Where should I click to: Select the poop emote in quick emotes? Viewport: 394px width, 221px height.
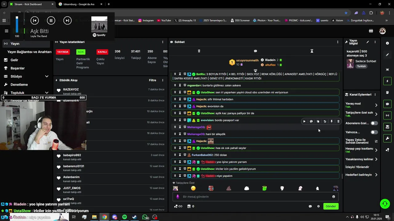[229, 188]
